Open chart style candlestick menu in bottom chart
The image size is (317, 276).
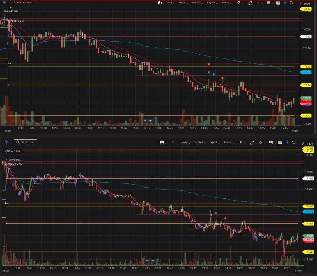click(x=163, y=142)
